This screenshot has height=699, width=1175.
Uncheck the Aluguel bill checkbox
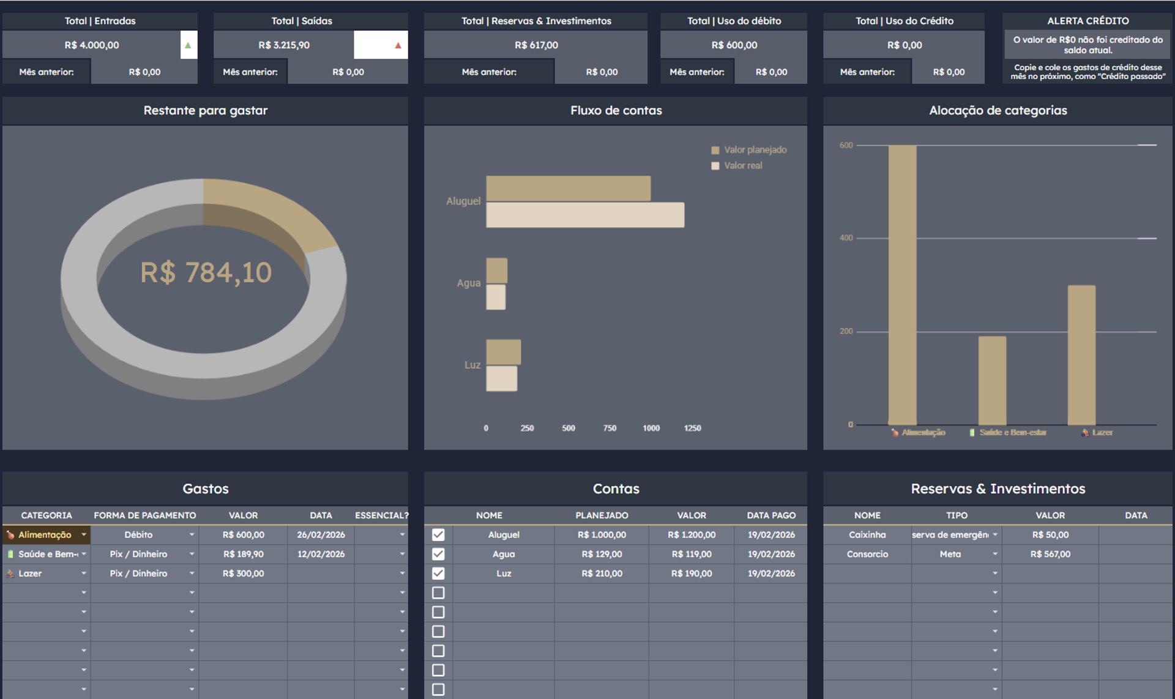(x=438, y=535)
